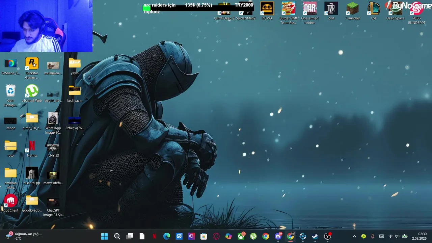Open the ReShade_S... desktop icon
This screenshot has width=432, height=243.
coord(10,66)
